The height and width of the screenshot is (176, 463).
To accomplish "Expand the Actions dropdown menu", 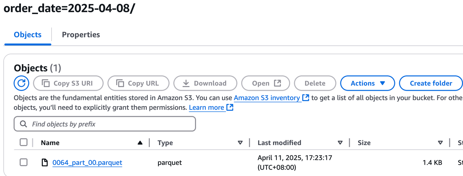I will [367, 84].
